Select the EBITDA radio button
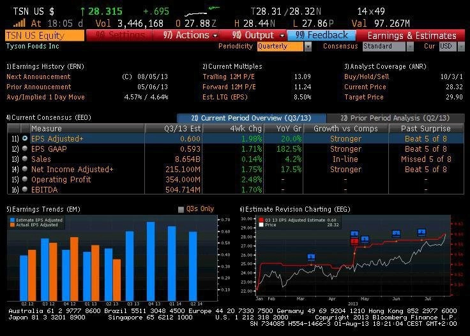 [x=25, y=189]
